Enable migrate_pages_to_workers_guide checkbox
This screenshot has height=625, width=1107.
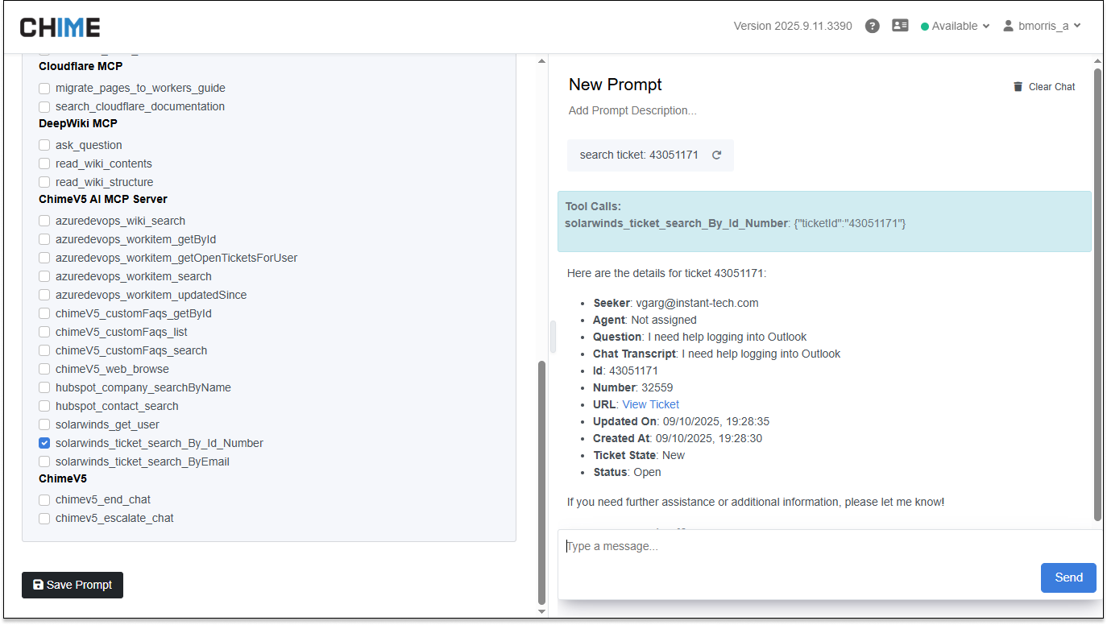[x=44, y=88]
